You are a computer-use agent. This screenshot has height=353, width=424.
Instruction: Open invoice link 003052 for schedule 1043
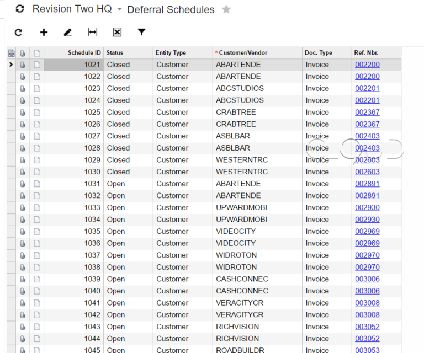point(367,327)
